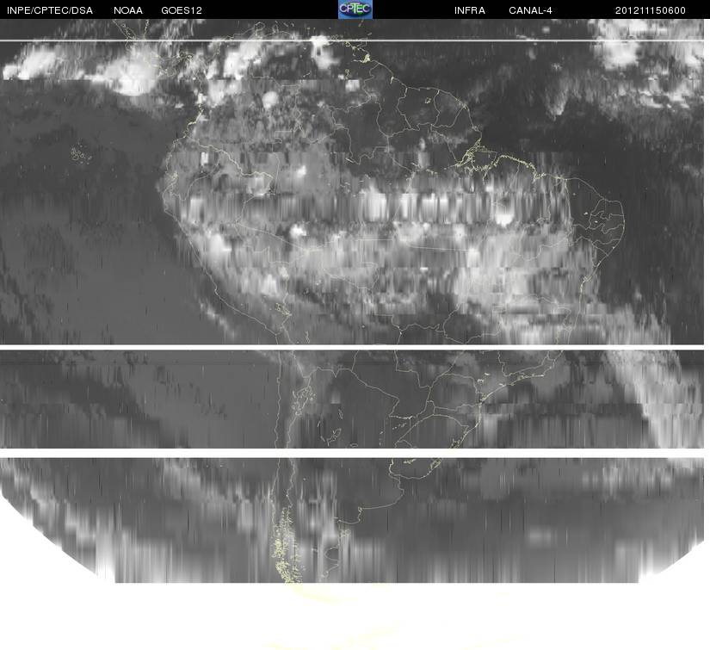
Task: Click the CANAL-4 channel label
Action: (x=530, y=10)
